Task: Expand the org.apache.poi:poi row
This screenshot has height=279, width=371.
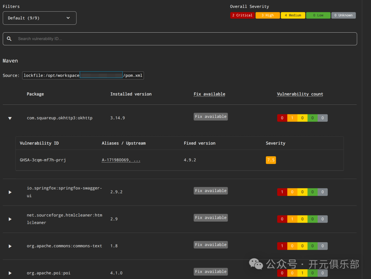Action: coord(10,273)
